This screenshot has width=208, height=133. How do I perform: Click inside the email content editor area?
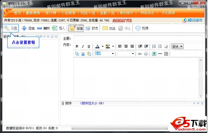pos(136,78)
